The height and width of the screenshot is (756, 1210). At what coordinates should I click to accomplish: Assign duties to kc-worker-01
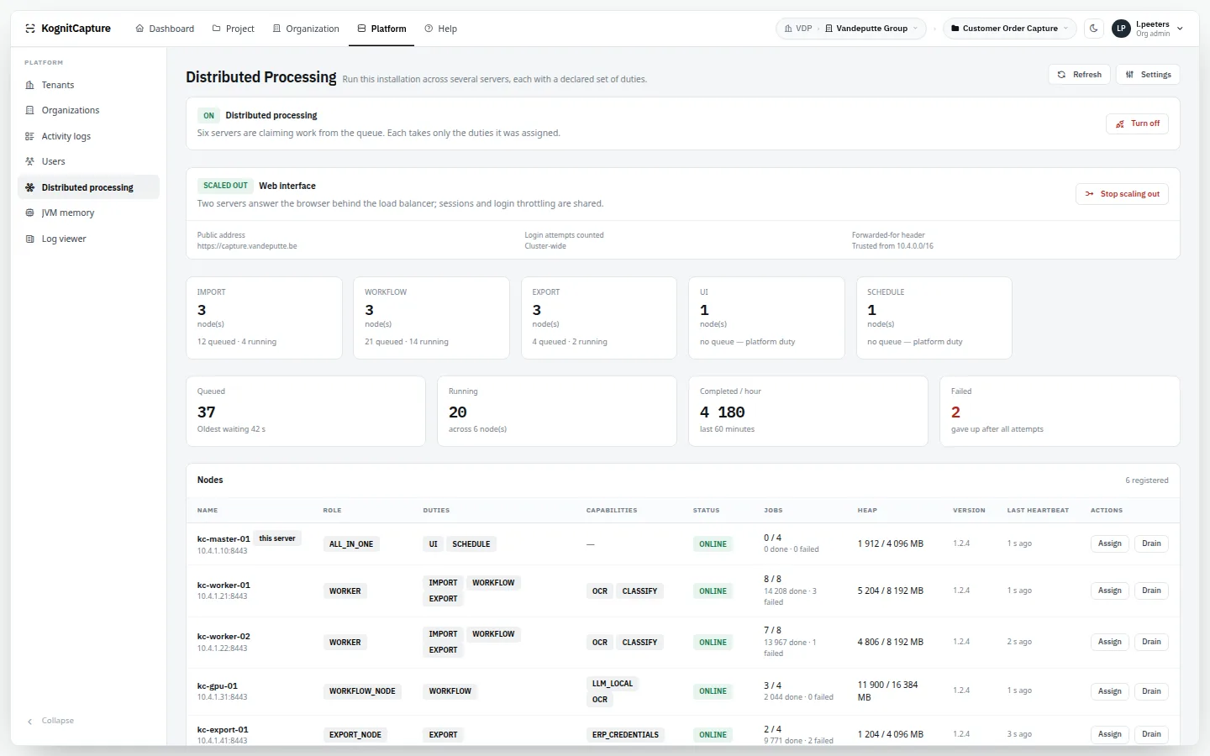point(1110,591)
